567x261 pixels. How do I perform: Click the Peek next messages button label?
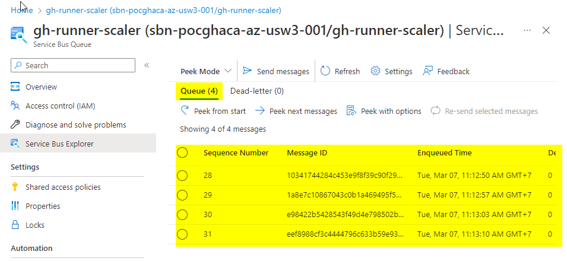(303, 111)
